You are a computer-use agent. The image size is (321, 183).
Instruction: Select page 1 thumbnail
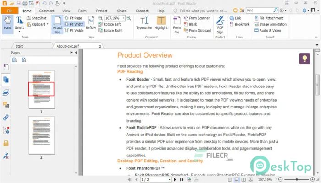[x=42, y=90]
